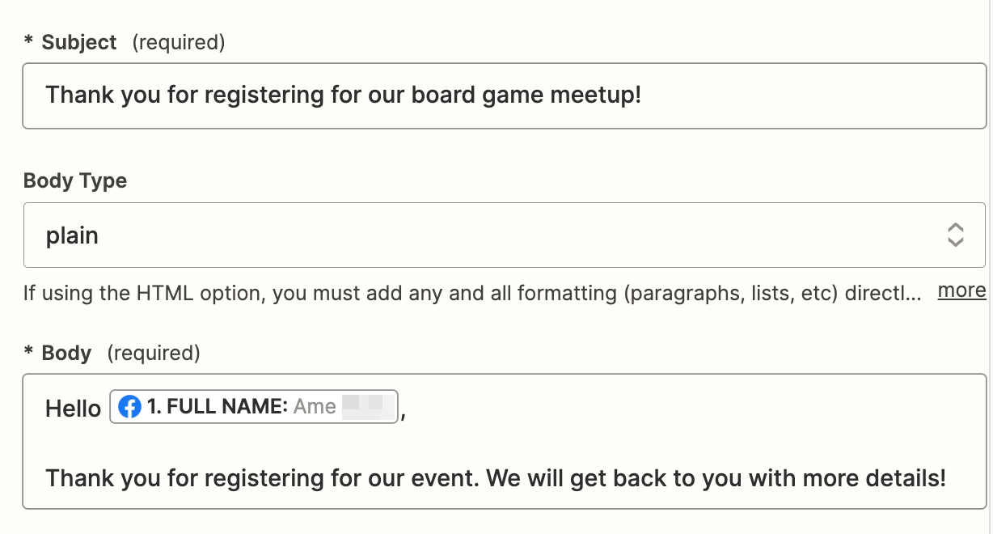Click the asterisk before the Body label
This screenshot has height=534, width=993.
coord(29,353)
